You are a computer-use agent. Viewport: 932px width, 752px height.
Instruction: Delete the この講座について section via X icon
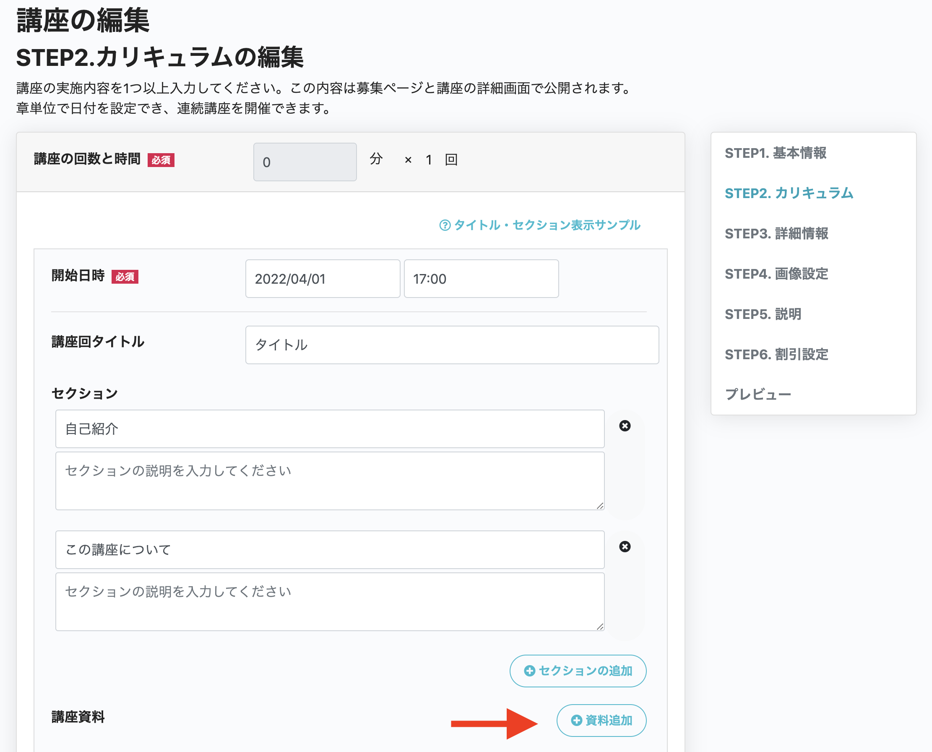tap(625, 547)
